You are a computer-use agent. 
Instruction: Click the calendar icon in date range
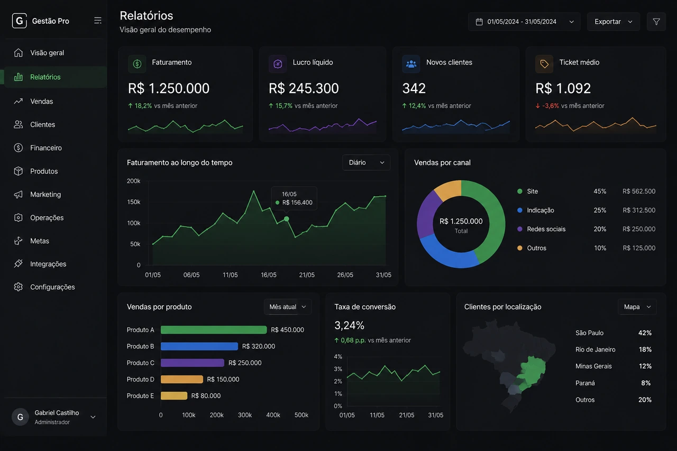pos(479,22)
